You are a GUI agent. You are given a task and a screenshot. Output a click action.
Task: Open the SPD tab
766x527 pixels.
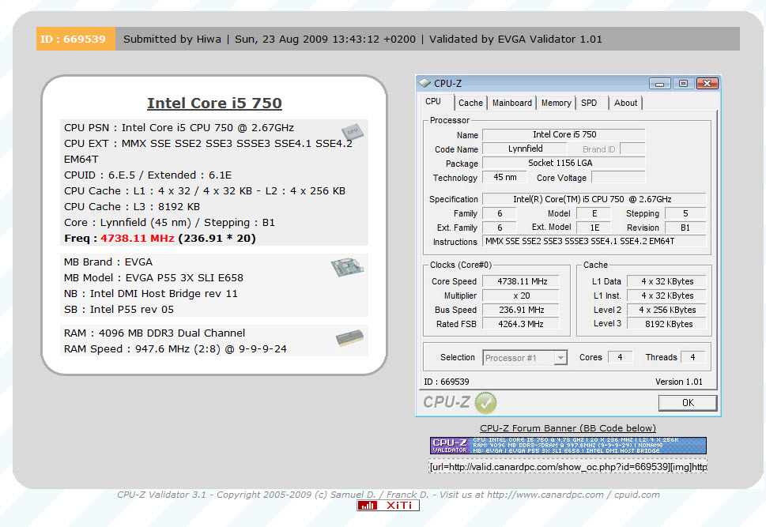[x=589, y=103]
